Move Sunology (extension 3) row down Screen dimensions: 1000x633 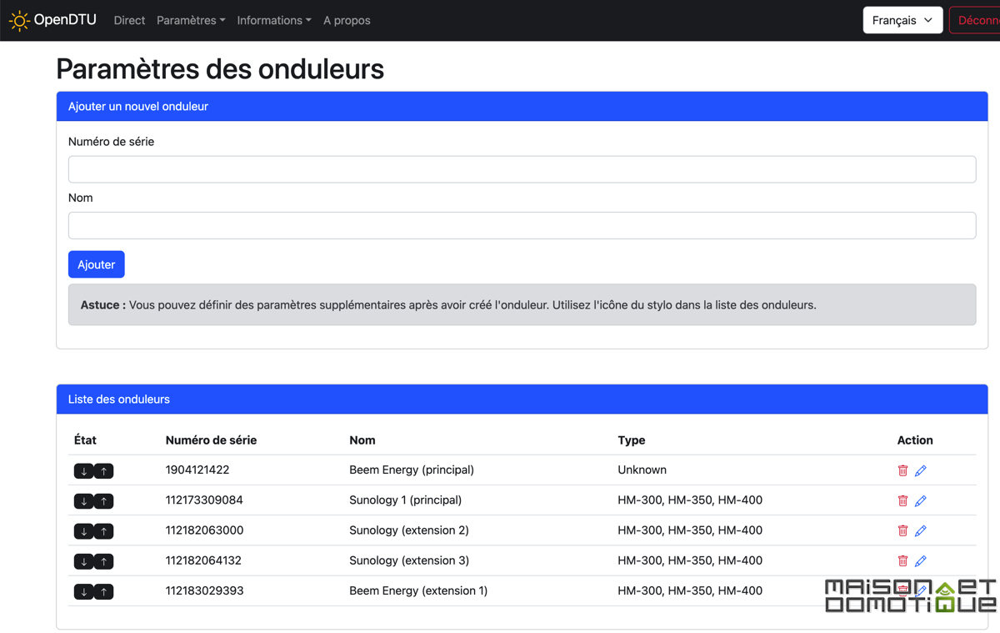(x=83, y=561)
